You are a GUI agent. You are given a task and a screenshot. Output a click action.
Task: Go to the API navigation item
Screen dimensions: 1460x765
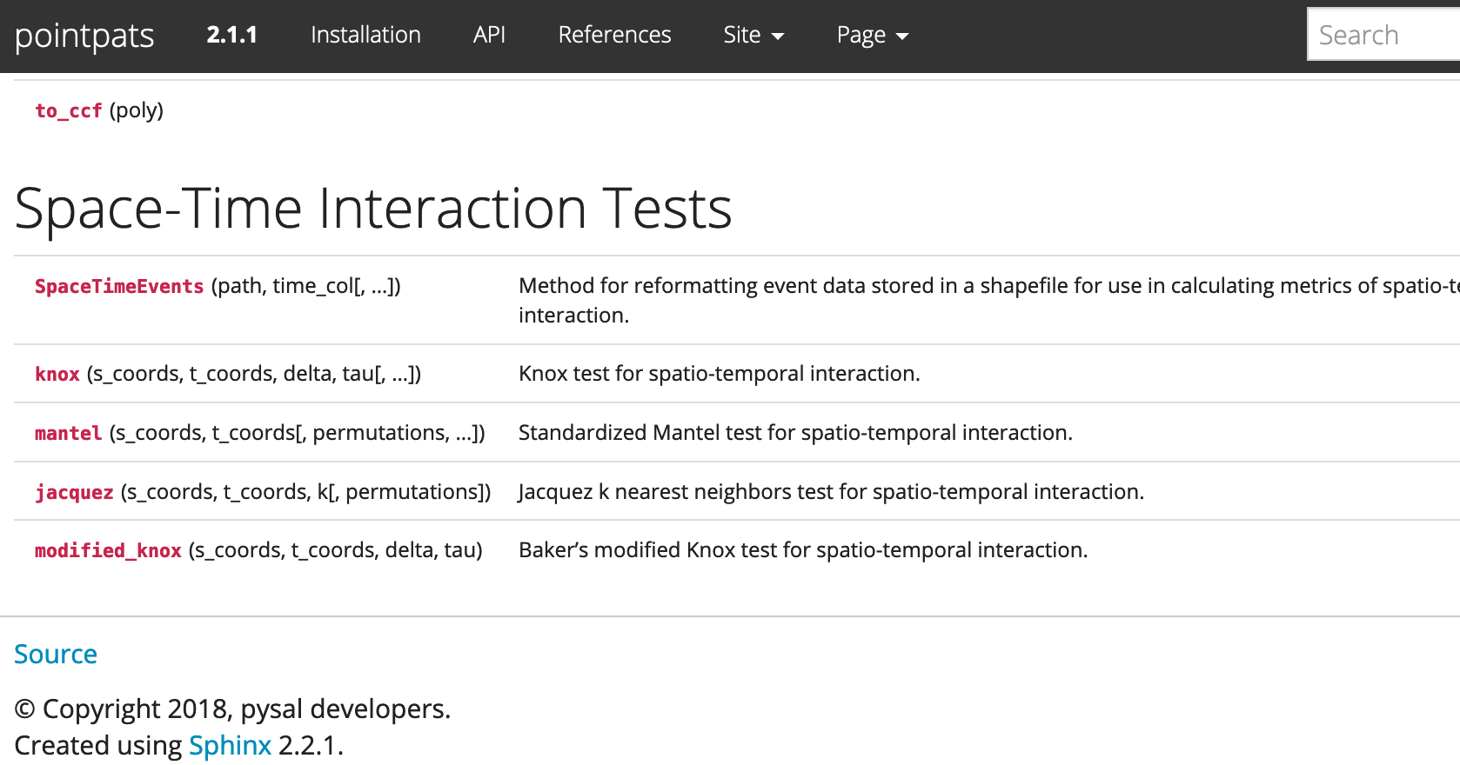click(x=489, y=35)
